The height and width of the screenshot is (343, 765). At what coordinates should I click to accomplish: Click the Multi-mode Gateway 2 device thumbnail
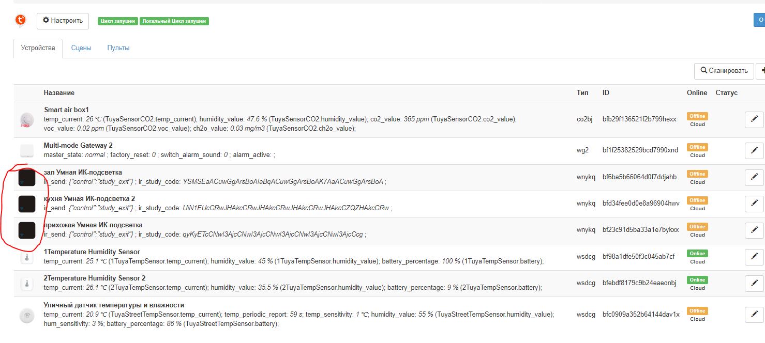coord(27,151)
